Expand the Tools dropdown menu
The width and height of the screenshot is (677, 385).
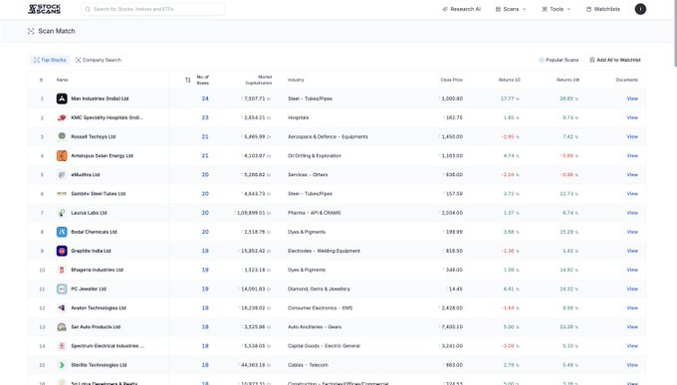[557, 9]
